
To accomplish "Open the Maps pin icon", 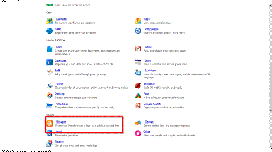I will click(x=138, y=21).
